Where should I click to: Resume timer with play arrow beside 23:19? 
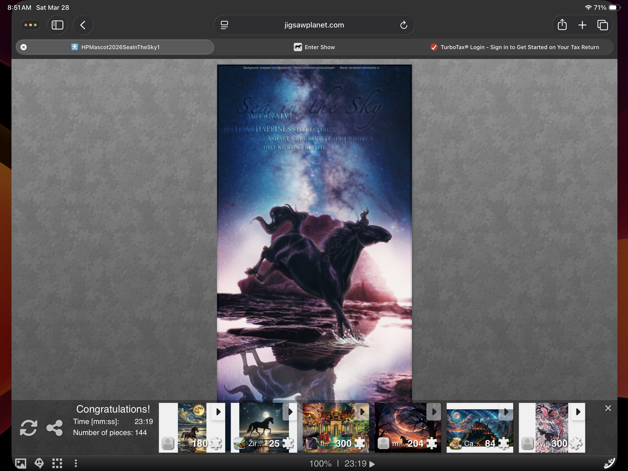372,464
